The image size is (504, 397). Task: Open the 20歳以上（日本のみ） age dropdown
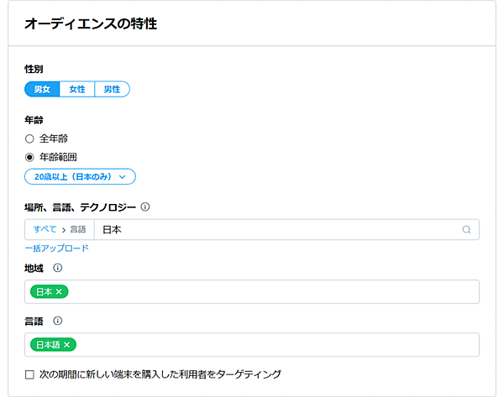point(80,176)
